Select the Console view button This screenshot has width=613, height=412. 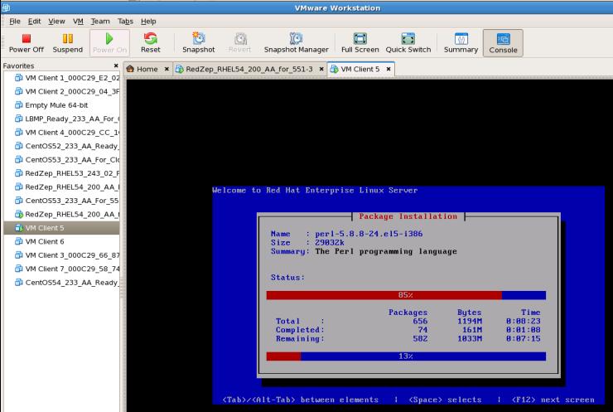[503, 43]
